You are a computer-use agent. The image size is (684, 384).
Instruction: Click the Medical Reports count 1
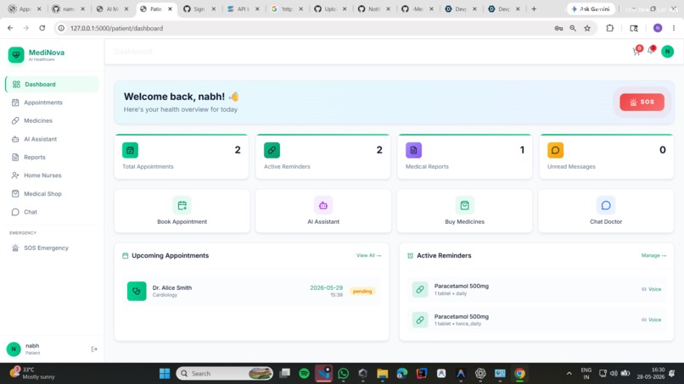click(522, 150)
